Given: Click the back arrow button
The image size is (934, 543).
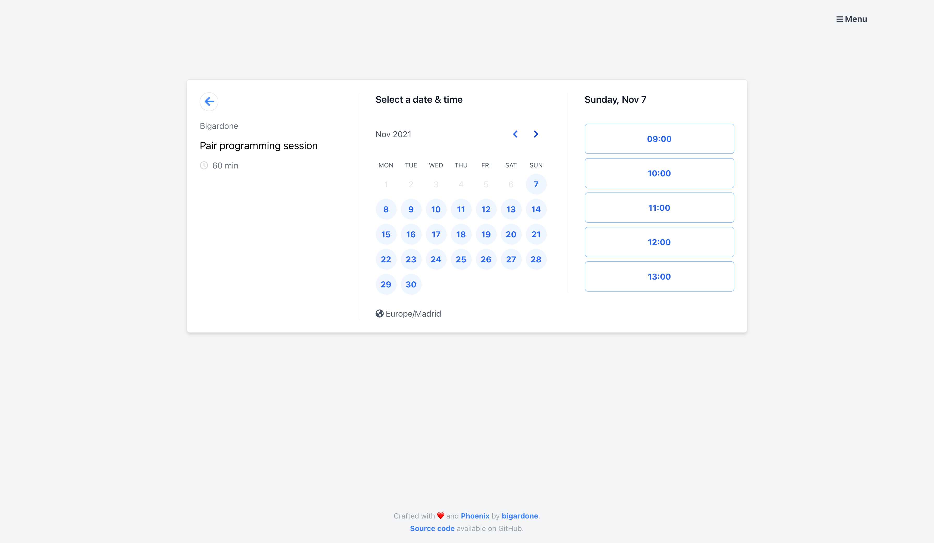Looking at the screenshot, I should coord(209,101).
